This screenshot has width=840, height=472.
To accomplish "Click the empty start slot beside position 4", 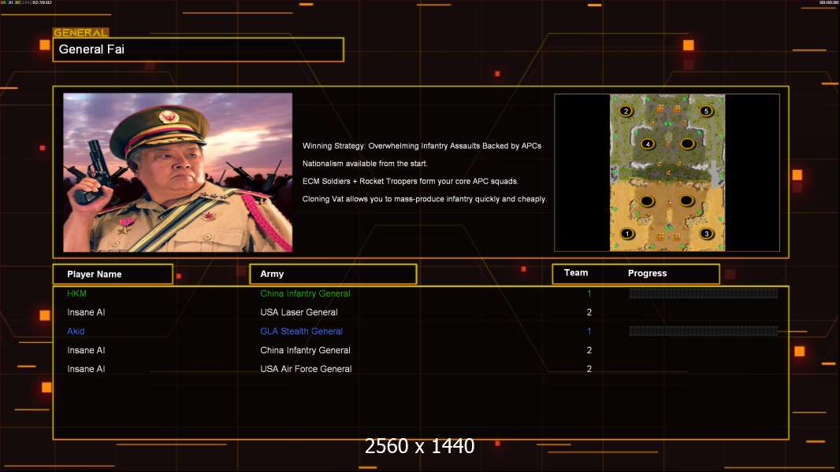I will 687,144.
